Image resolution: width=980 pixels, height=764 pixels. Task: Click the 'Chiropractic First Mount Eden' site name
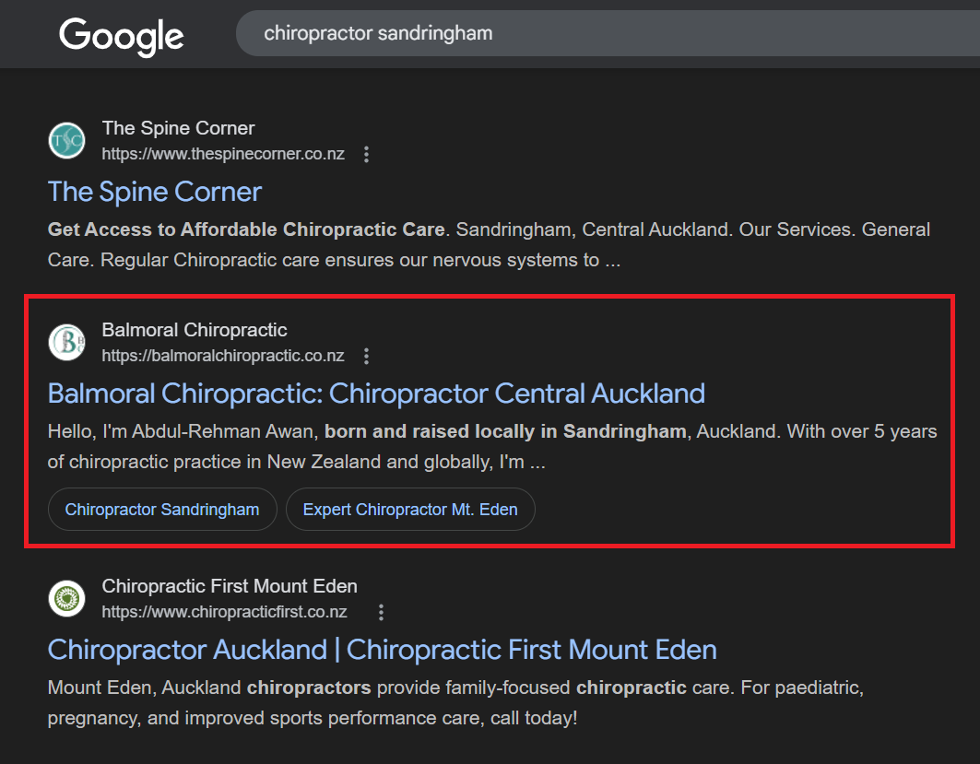tap(230, 586)
